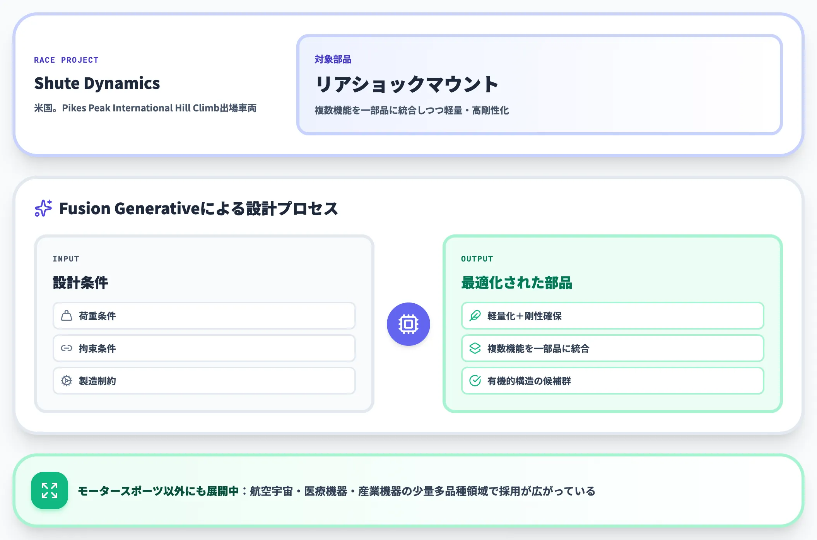Click the 複数機能を一部品に統合しつつ軽量・高剛性化 description
The height and width of the screenshot is (540, 817).
point(412,110)
